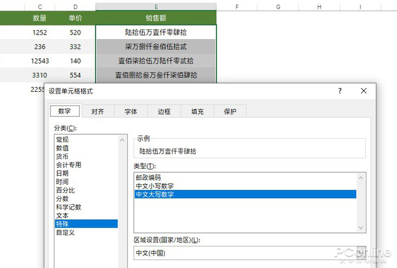Image resolution: width=397 pixels, height=268 pixels.
Task: Switch to the 字体 tab
Action: 131,112
